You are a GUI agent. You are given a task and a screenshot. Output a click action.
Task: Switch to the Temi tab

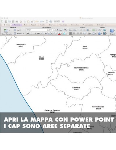coord(26,25)
